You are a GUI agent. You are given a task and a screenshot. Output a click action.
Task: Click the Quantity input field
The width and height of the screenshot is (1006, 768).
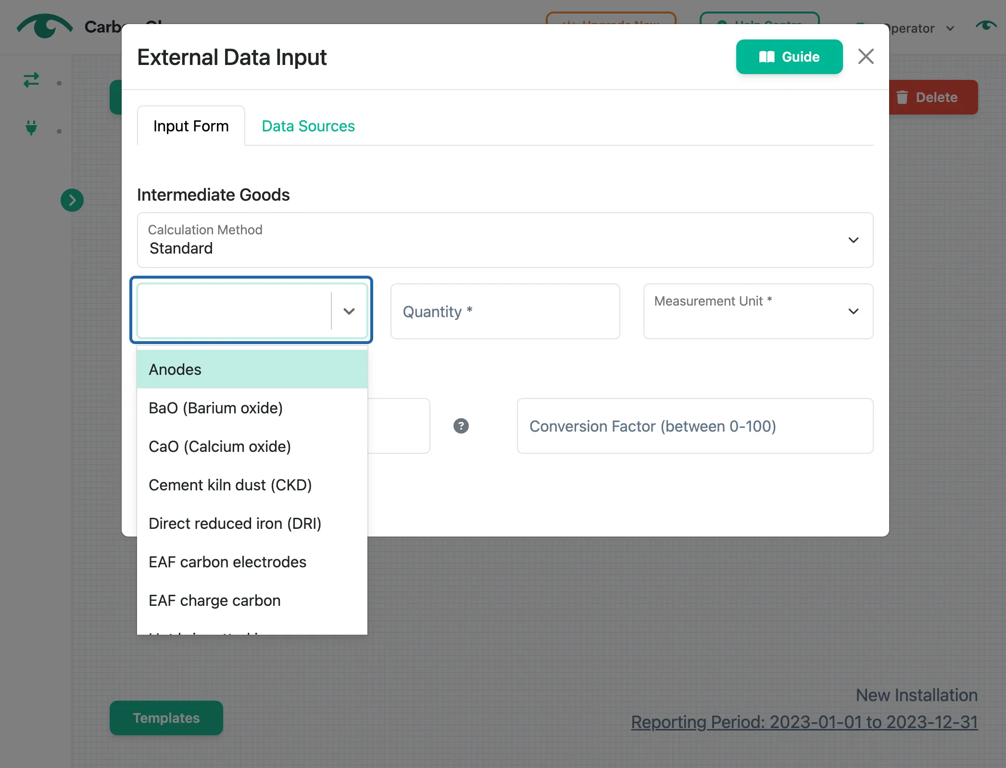[x=505, y=311]
